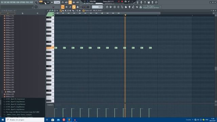Click the orange target channel icon by Piano roll title
This screenshot has height=122, width=217.
(x=83, y=11)
